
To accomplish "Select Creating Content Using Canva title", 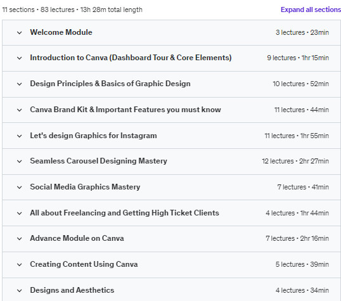I will pyautogui.click(x=84, y=264).
